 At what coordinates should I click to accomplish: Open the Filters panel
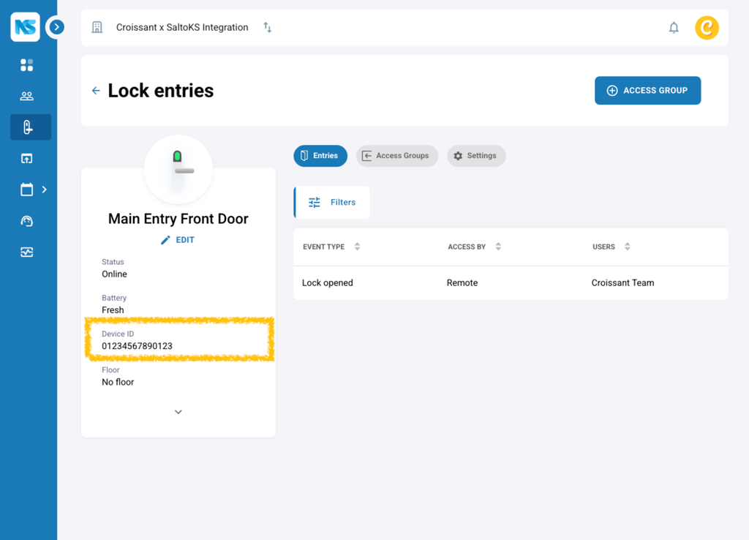[x=332, y=202]
